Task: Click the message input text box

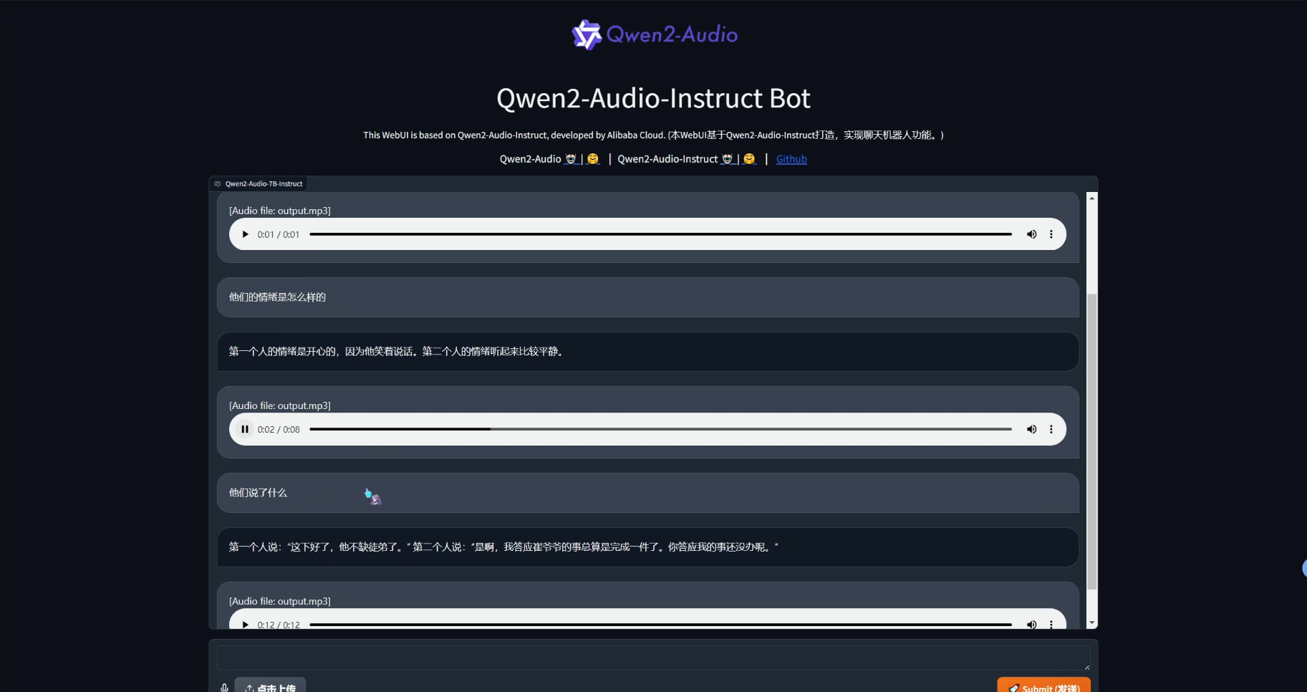Action: point(653,658)
